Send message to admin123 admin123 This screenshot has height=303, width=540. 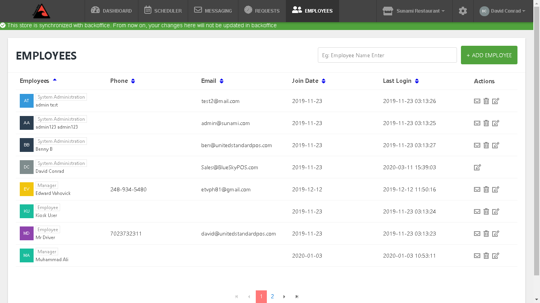[477, 123]
